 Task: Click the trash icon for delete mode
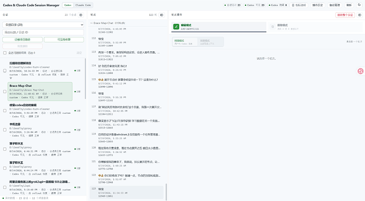coord(272,27)
